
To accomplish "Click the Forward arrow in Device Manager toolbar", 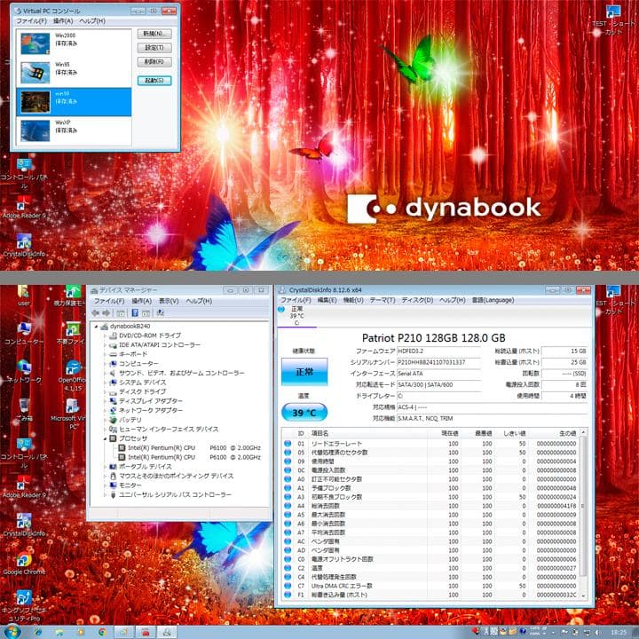I will 106,313.
